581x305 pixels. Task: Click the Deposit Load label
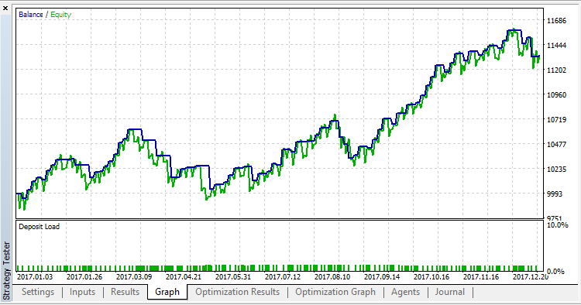39,227
